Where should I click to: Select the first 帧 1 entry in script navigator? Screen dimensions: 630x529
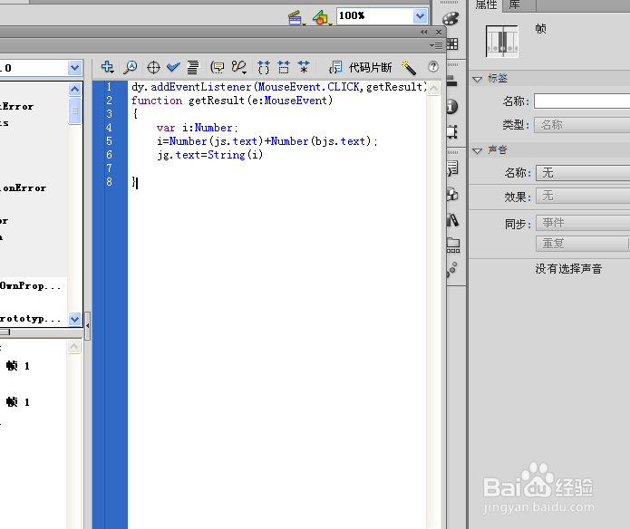[x=18, y=366]
